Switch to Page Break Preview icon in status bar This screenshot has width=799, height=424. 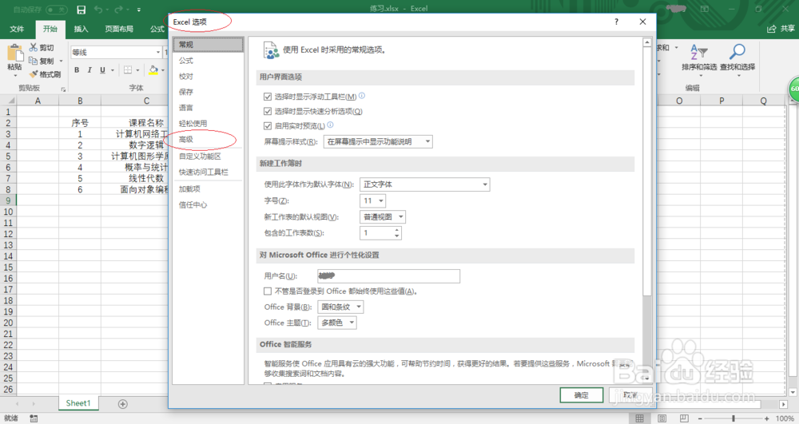[x=684, y=418]
